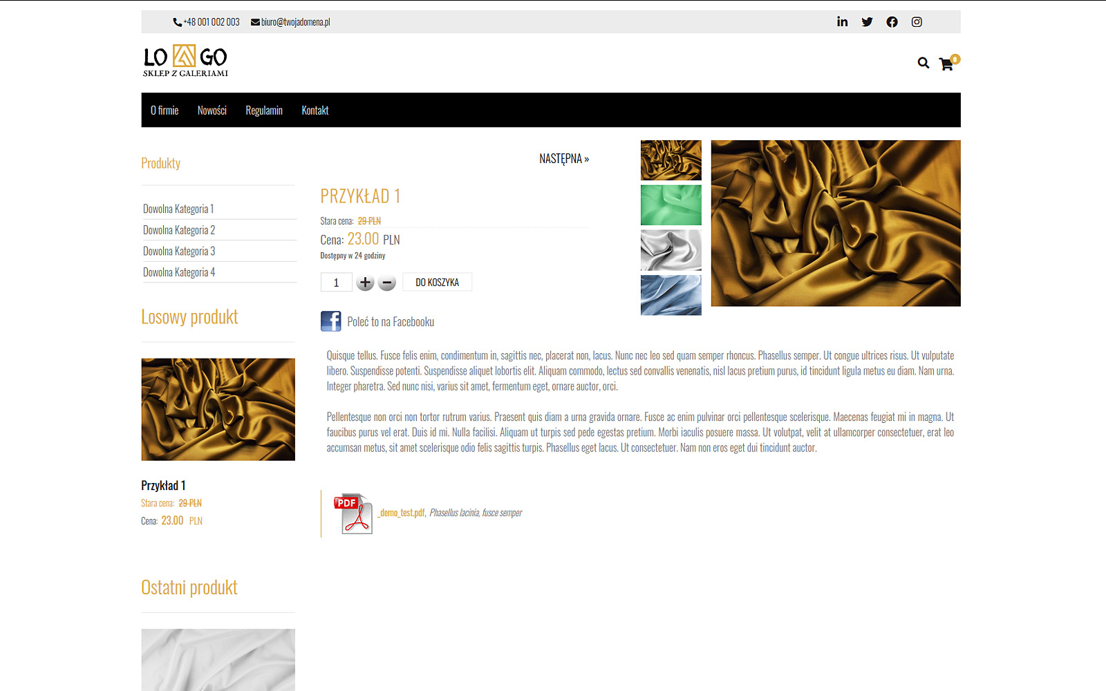Open the PDF file icon

point(353,513)
